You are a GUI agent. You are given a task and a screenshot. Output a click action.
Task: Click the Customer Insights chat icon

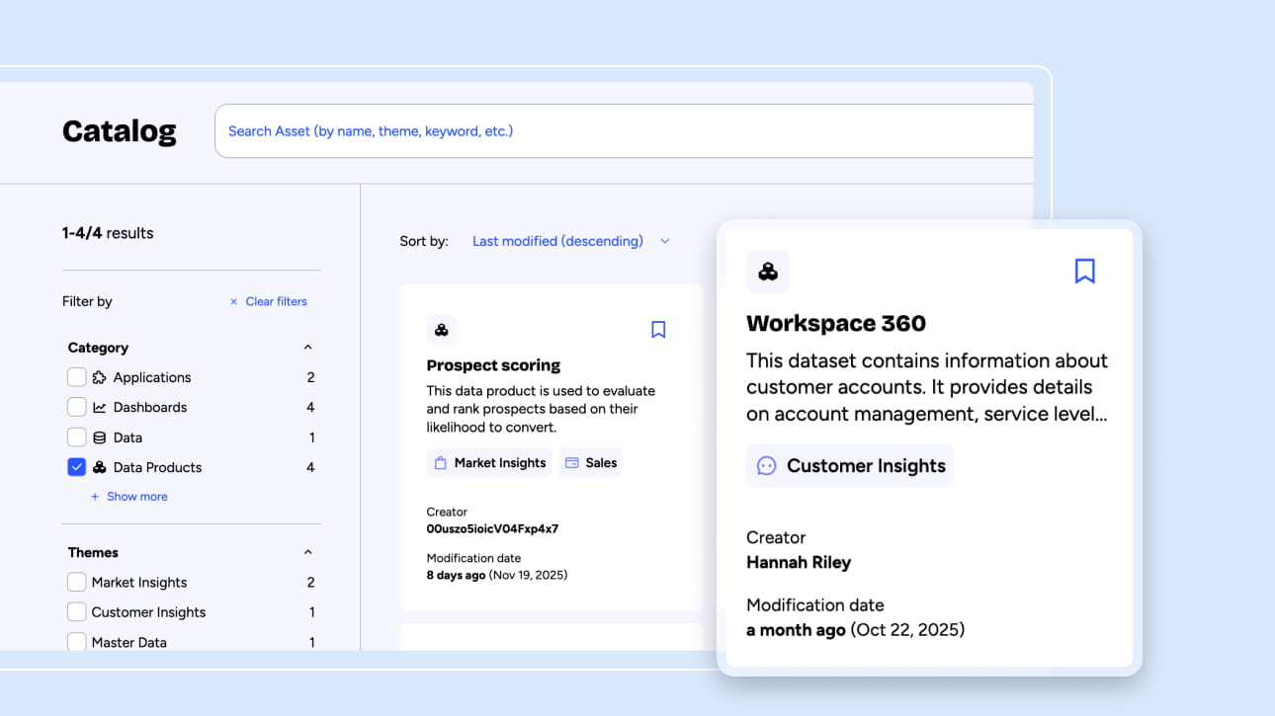click(x=766, y=466)
